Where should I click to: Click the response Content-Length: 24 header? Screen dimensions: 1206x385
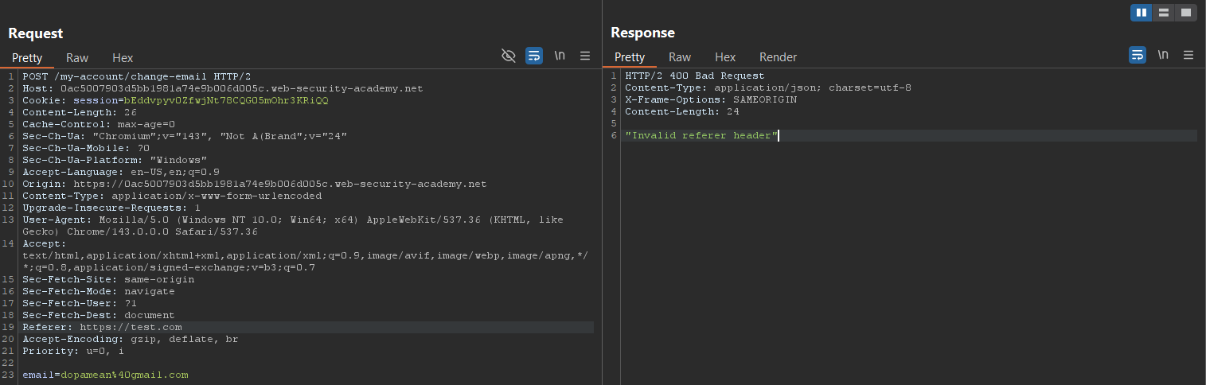point(682,112)
